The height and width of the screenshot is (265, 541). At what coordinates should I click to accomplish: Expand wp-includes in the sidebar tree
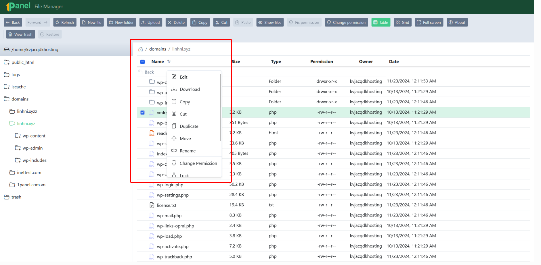tap(18, 160)
